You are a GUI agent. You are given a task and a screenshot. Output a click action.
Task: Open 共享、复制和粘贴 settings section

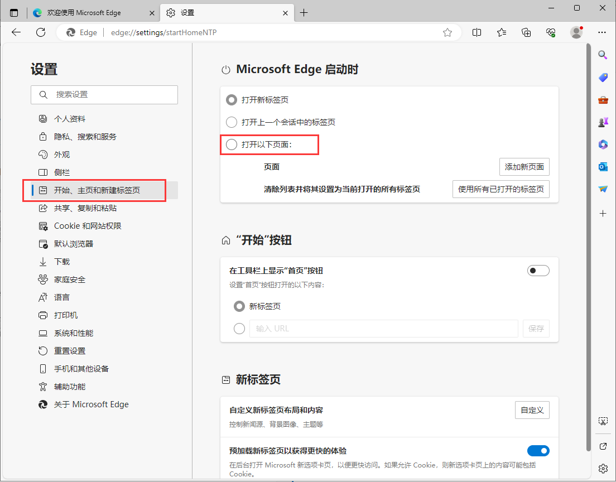click(104, 208)
